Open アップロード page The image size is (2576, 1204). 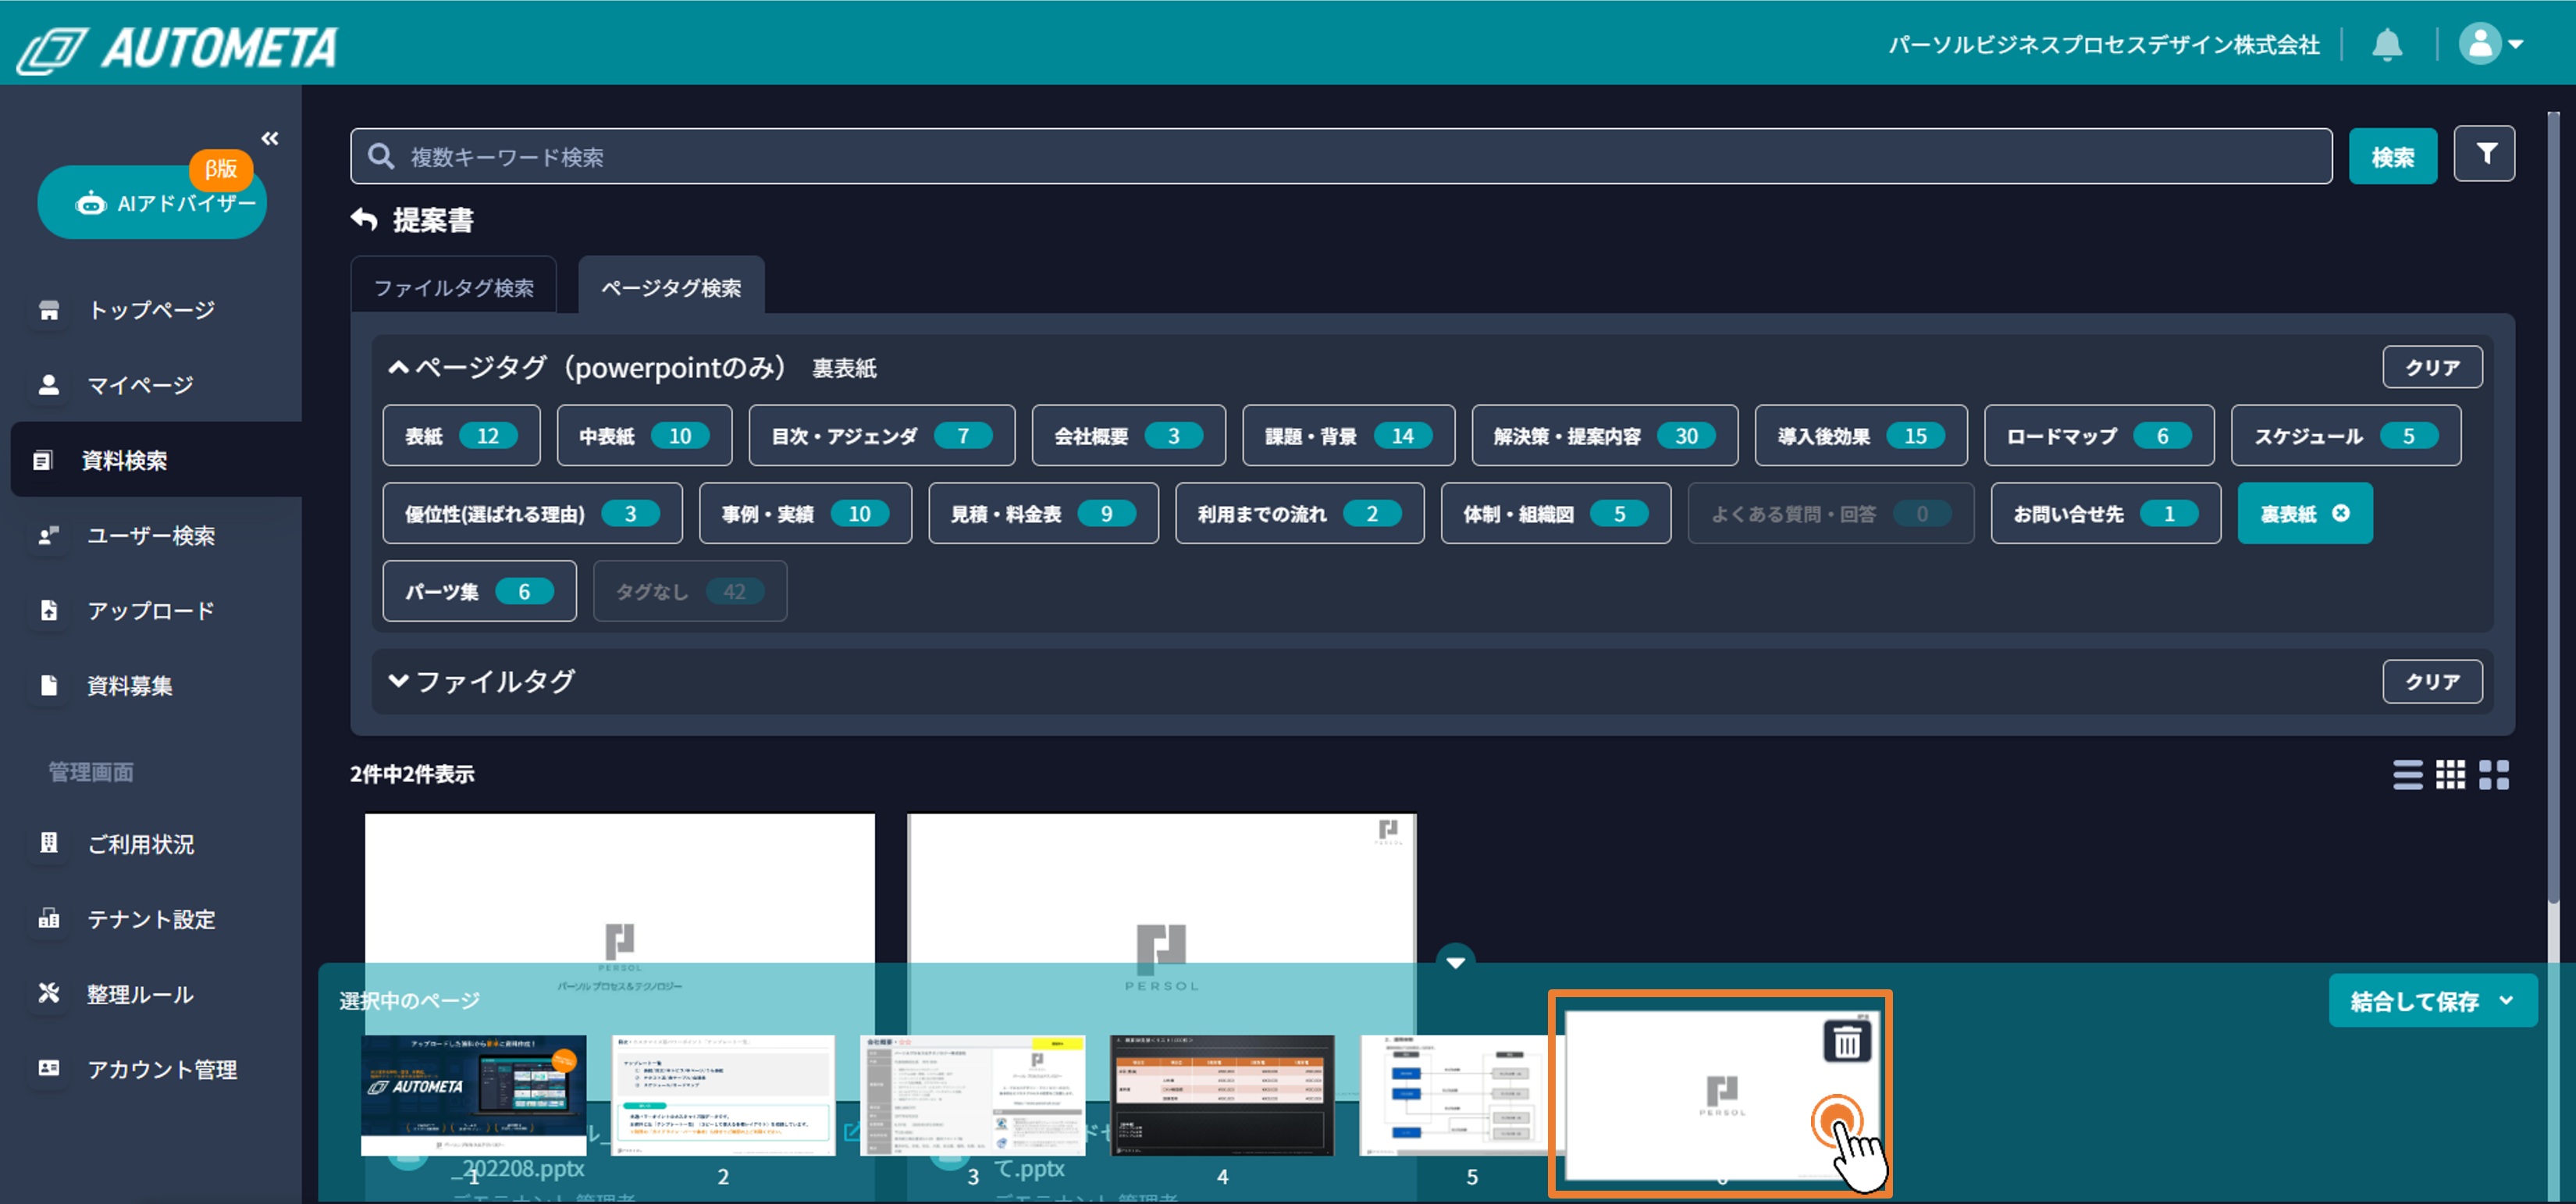pos(150,610)
